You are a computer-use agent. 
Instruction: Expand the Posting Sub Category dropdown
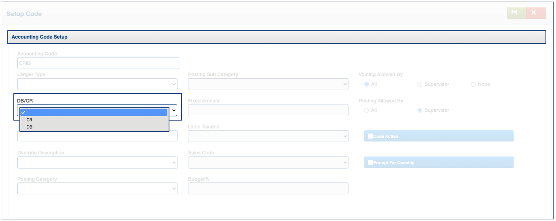(268, 84)
